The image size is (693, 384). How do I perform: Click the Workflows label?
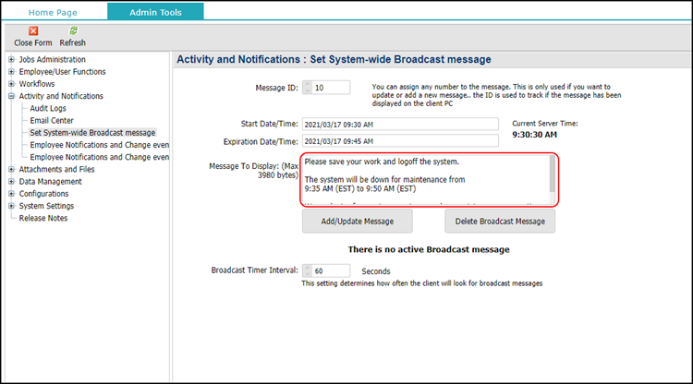coord(37,83)
